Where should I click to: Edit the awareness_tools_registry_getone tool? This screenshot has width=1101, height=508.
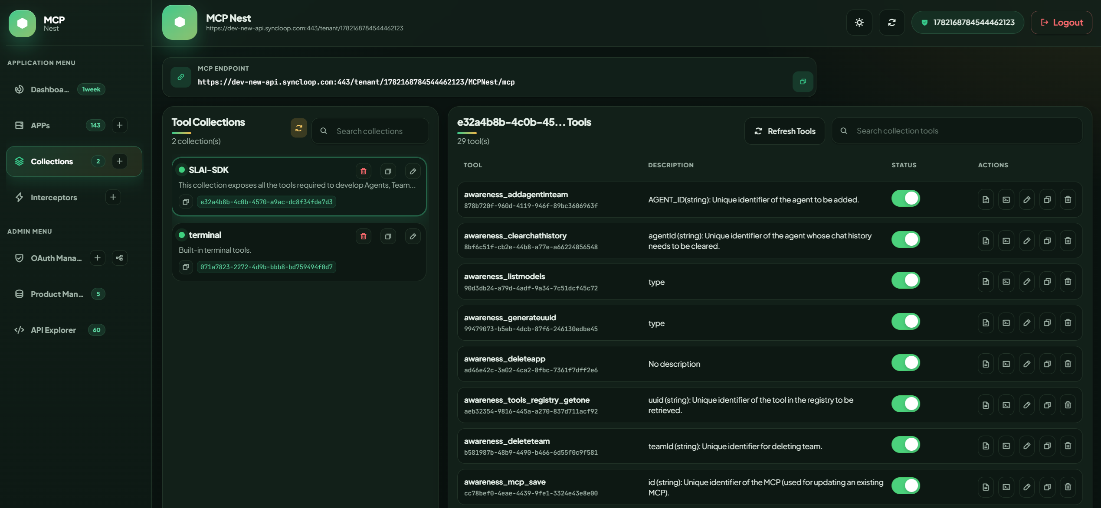[1026, 405]
